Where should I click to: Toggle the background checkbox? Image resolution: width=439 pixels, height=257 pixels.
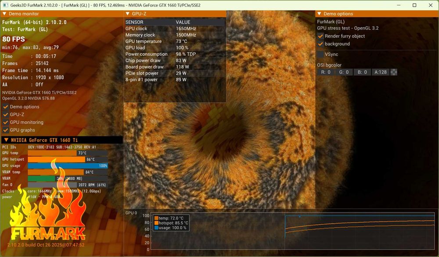point(320,44)
